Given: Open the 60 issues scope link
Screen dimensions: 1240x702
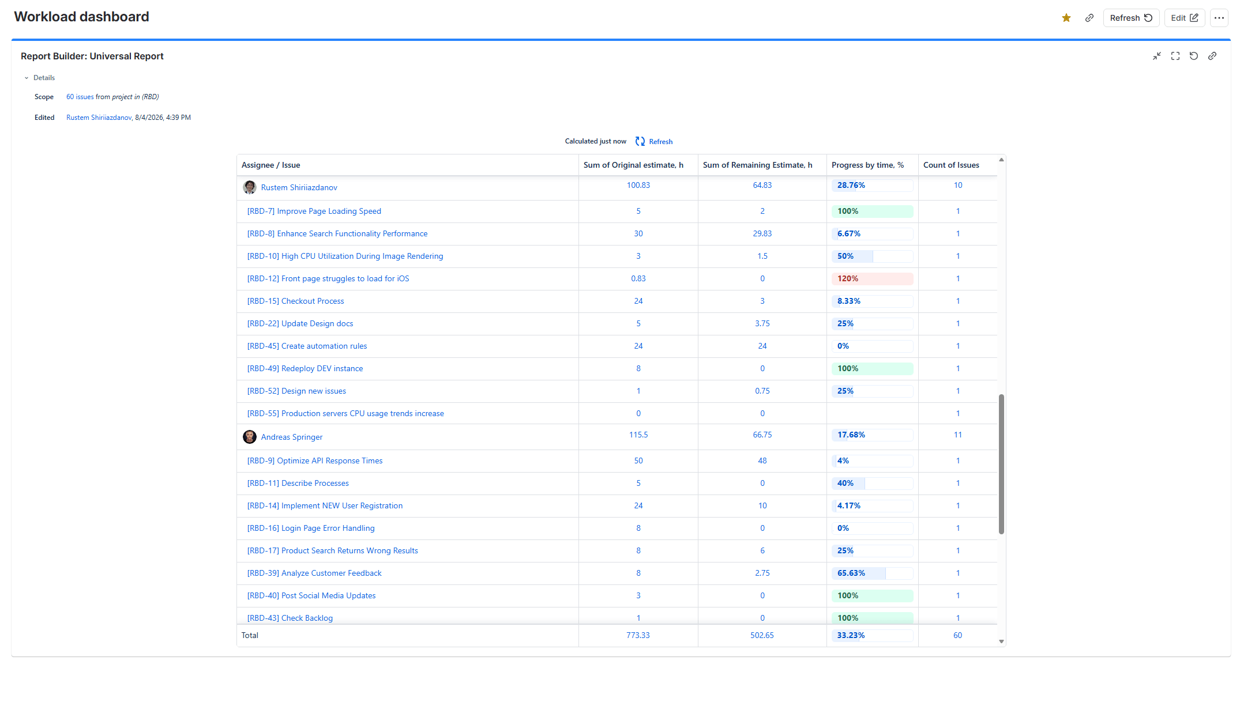Looking at the screenshot, I should [80, 97].
